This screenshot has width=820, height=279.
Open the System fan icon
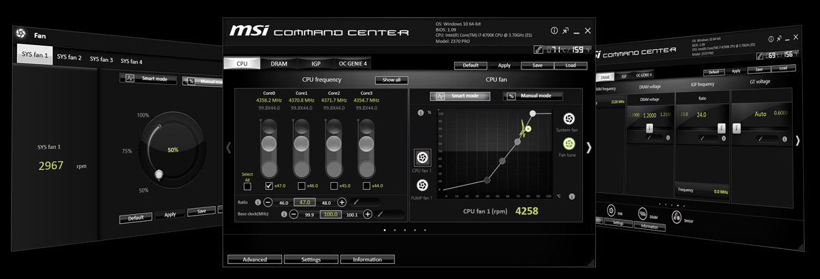pos(568,119)
